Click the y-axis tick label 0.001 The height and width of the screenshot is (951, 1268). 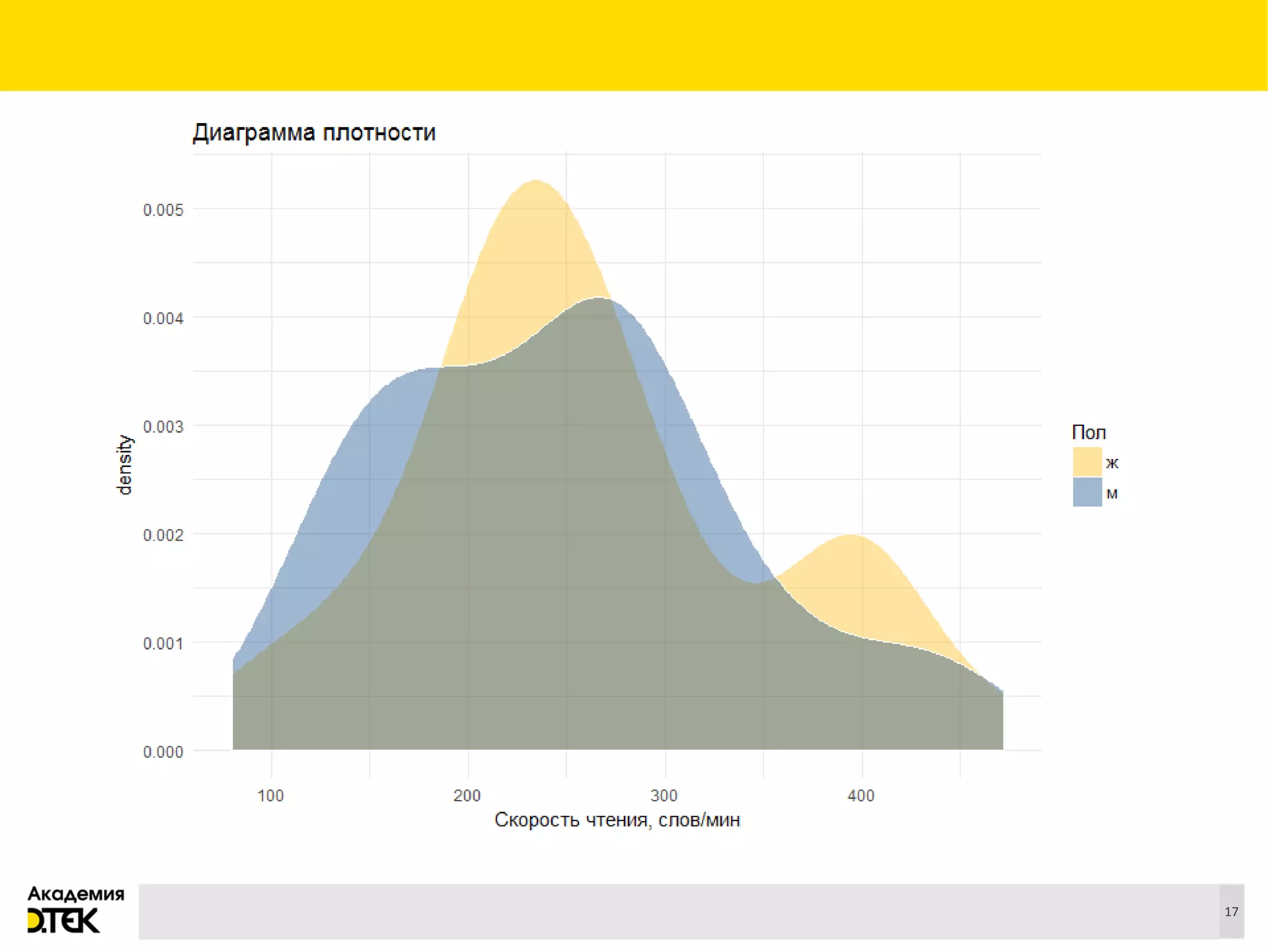click(x=163, y=643)
